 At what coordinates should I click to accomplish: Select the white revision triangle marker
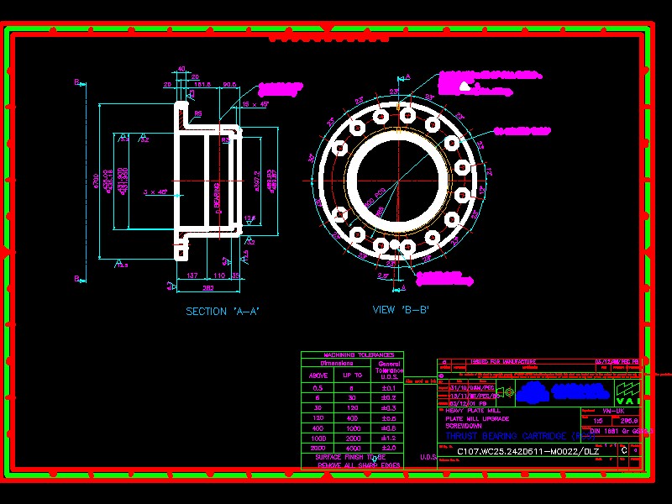(x=465, y=85)
